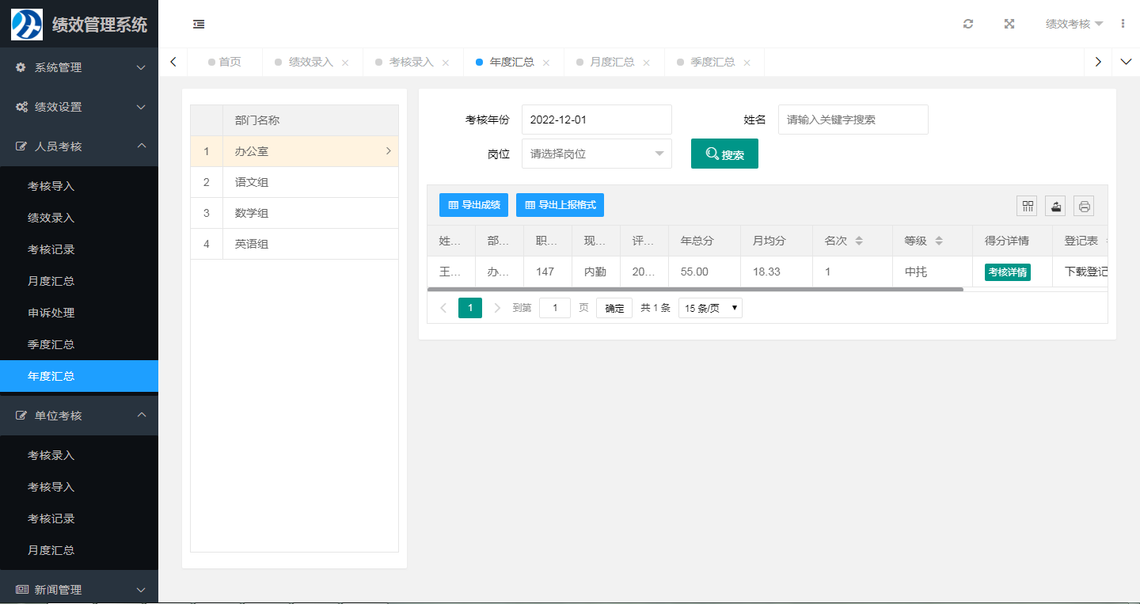
Task: Open the 15 条/页 page size dropdown
Action: [710, 308]
